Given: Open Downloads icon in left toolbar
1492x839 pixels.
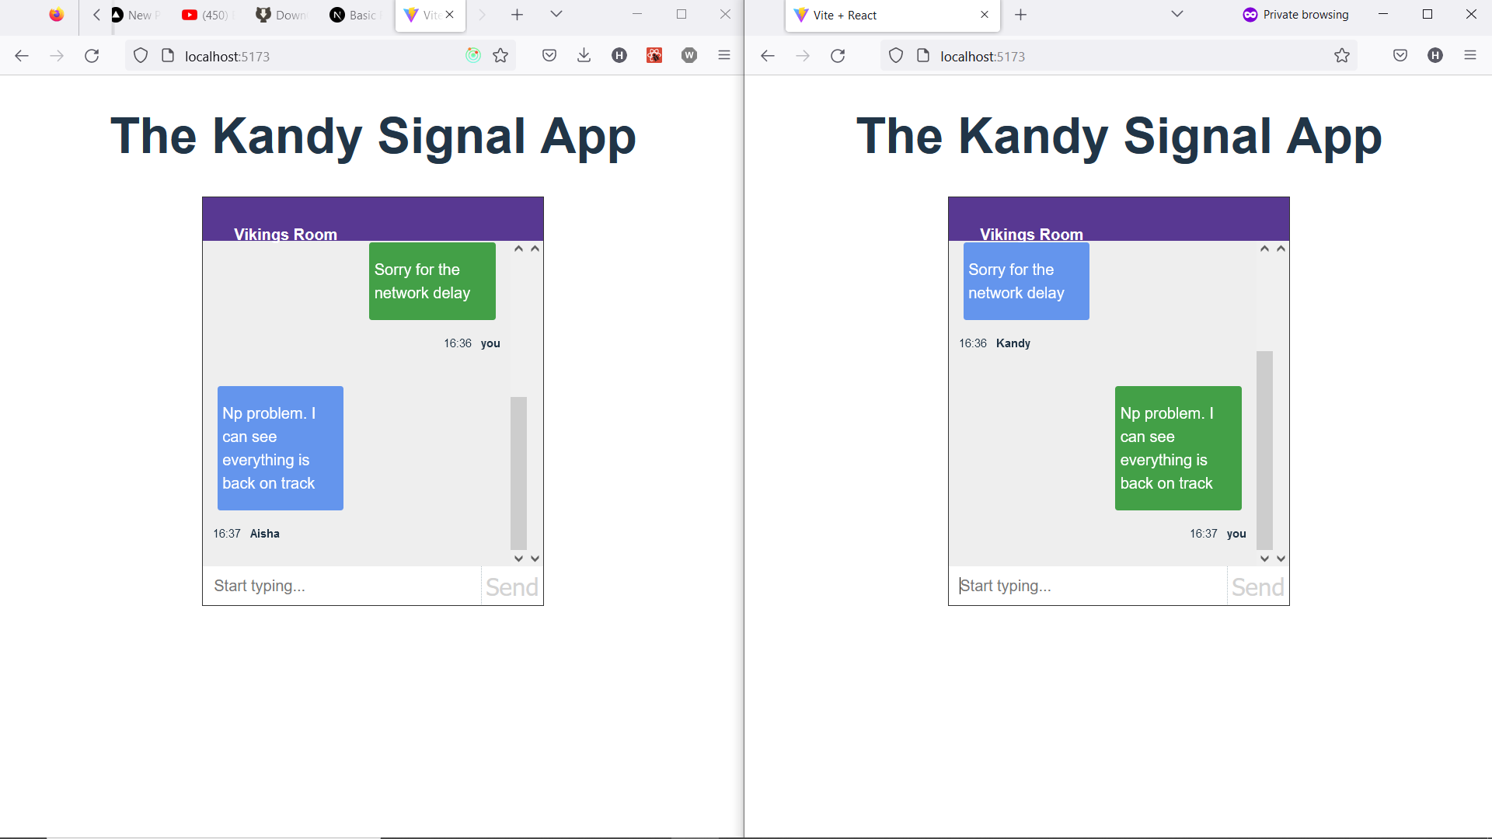Looking at the screenshot, I should 584,56.
